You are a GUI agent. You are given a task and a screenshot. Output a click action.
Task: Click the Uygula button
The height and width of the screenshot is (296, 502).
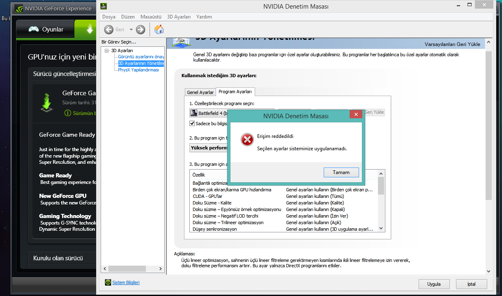click(x=434, y=284)
